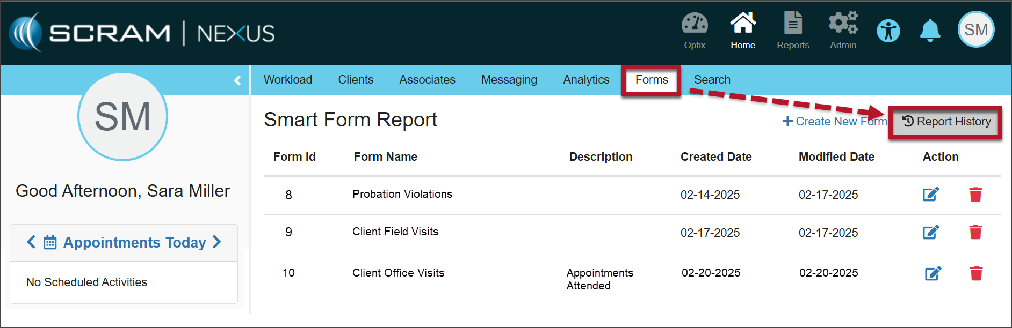Switch to the Forms tab

[651, 80]
